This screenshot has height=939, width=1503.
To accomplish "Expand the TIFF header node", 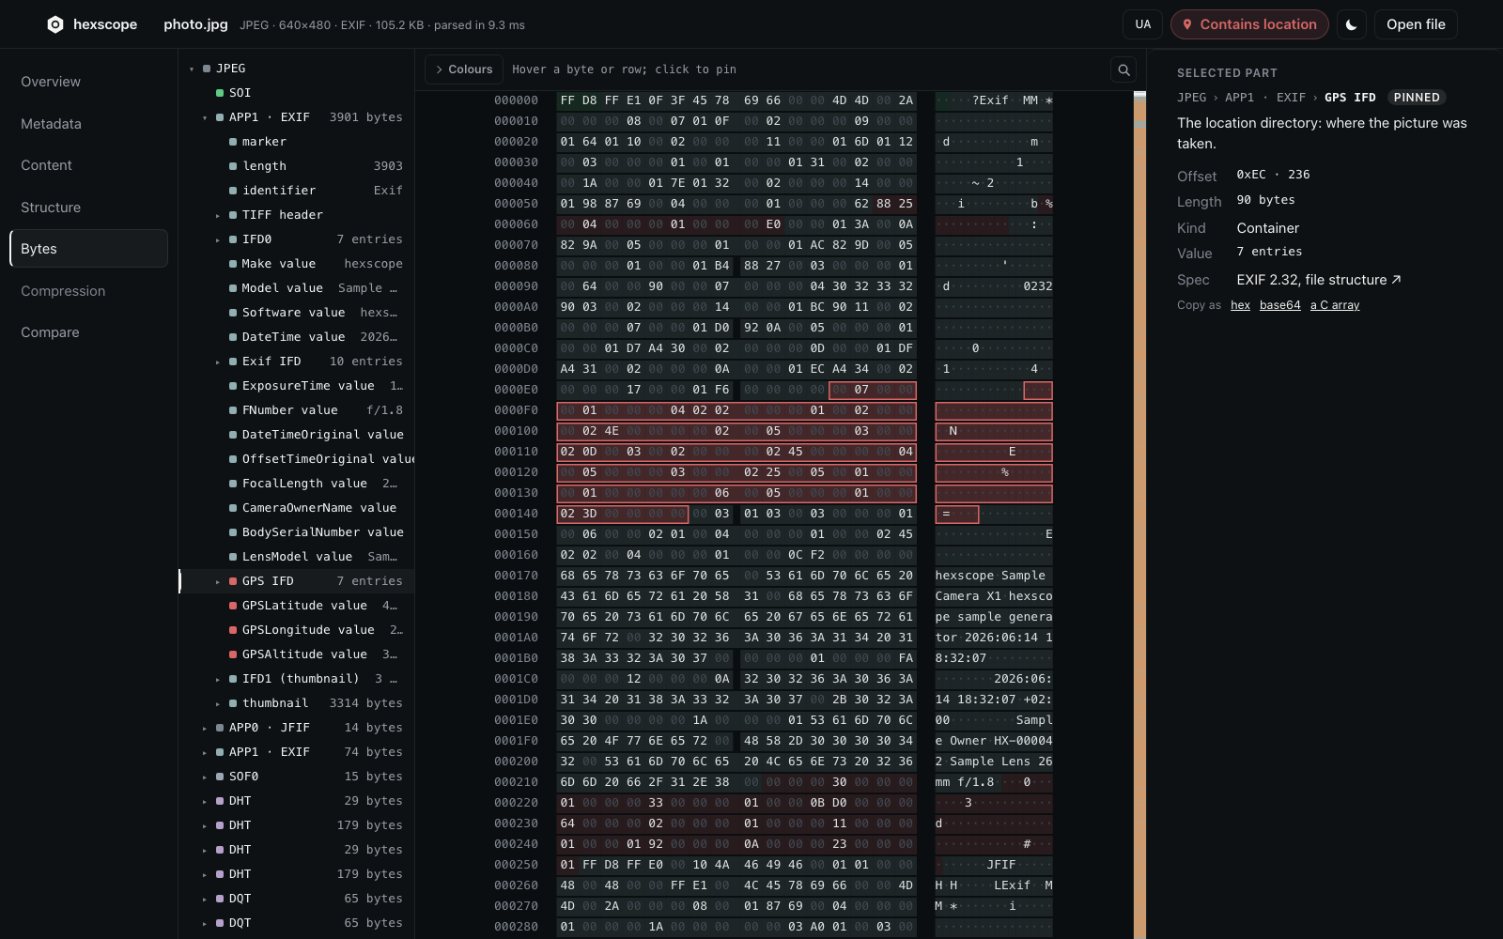I will (218, 215).
